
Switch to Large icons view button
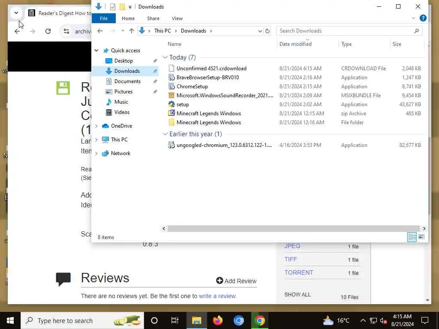(x=421, y=237)
